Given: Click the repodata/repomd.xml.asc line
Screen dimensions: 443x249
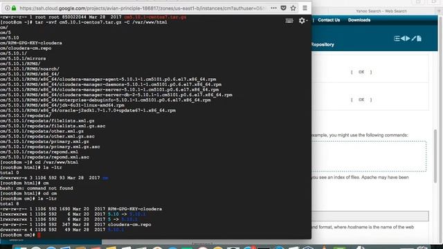Looking at the screenshot, I should coord(44,157).
